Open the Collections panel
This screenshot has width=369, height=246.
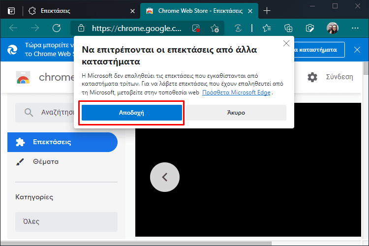click(288, 29)
